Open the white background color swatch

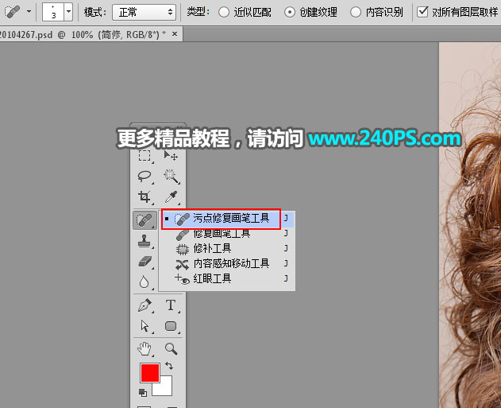pyautogui.click(x=164, y=389)
